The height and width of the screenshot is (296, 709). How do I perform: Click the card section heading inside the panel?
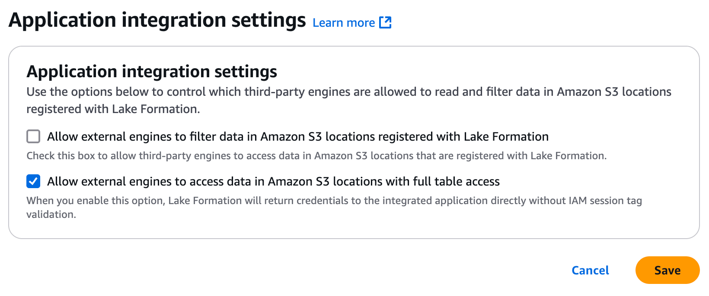tap(152, 72)
